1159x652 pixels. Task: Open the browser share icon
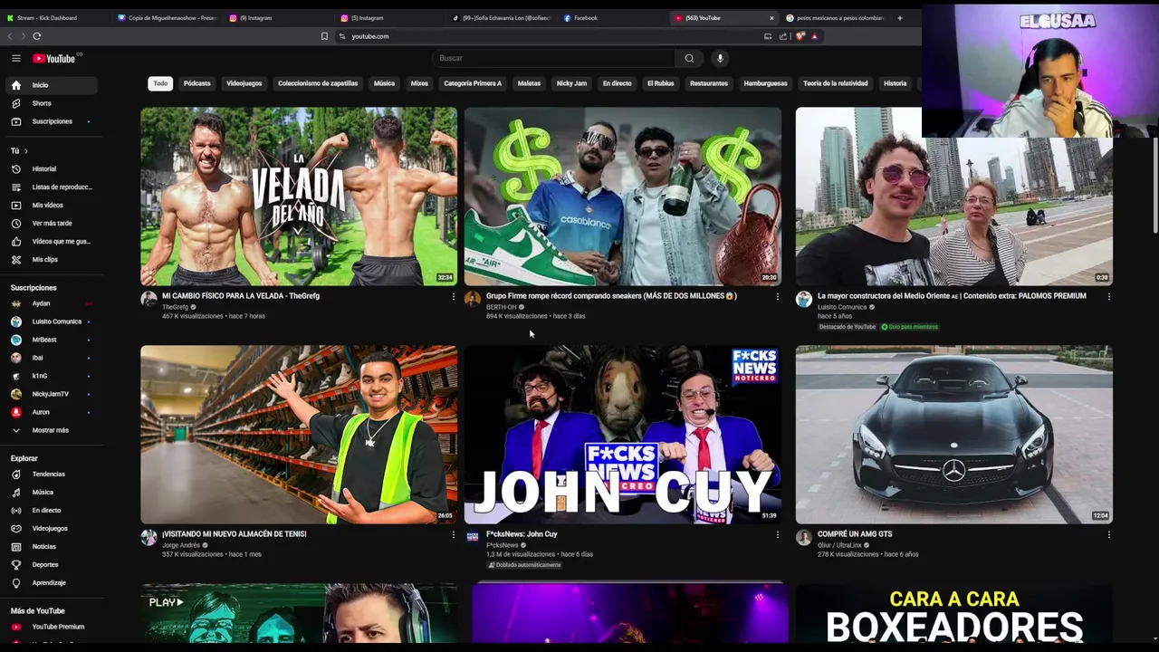coord(782,36)
